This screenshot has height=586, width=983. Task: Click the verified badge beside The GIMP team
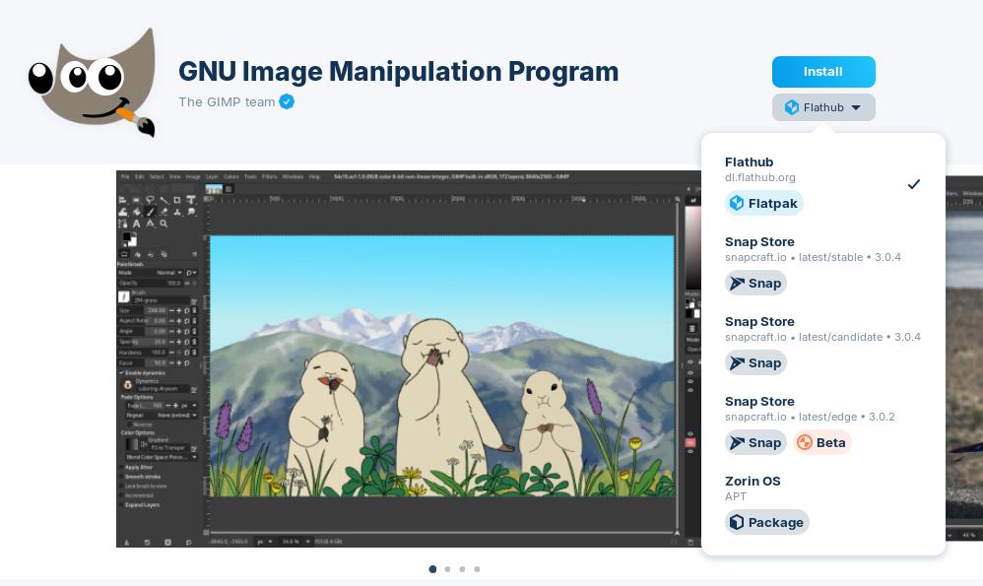pyautogui.click(x=287, y=101)
